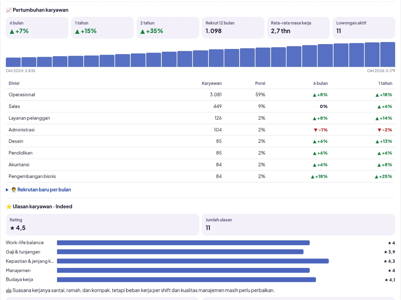This screenshot has height=300, width=401.
Task: Click the Pengembangan bisnis division name
Action: coord(32,176)
